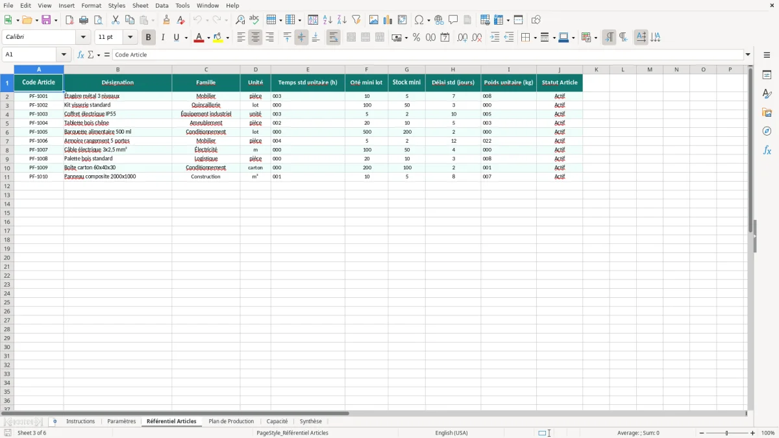Click the Clone Formatting paintbrush icon
Viewport: 779px width, 438px height.
[x=167, y=20]
